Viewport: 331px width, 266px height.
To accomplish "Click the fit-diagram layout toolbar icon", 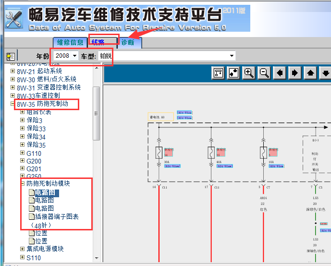I will (218, 73).
